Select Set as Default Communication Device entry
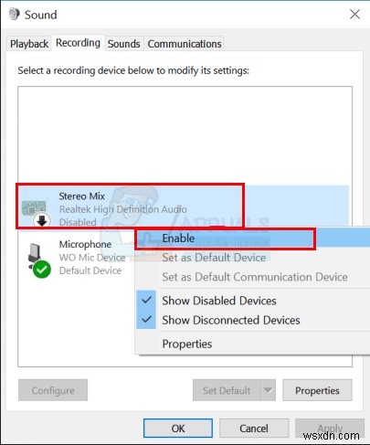 (253, 277)
